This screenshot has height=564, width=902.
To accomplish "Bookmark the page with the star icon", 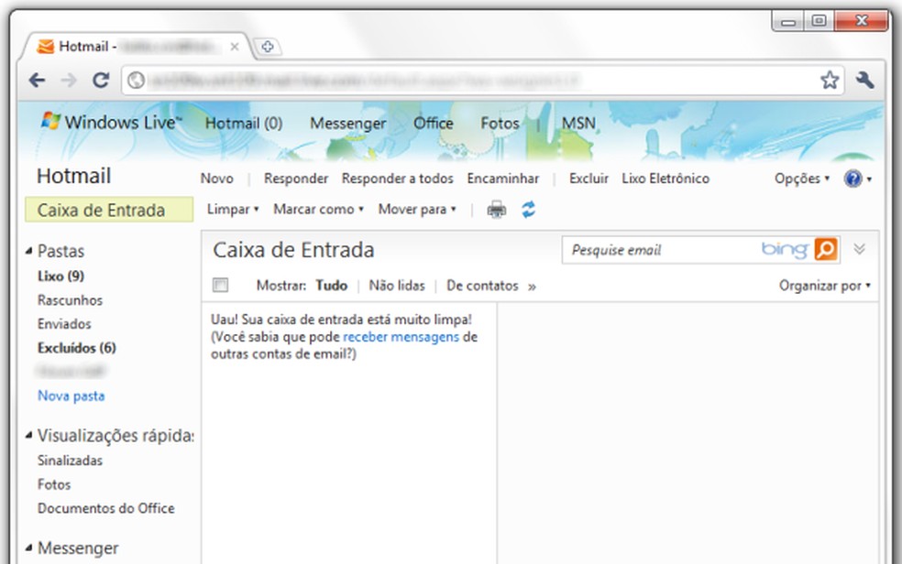I will (x=829, y=80).
